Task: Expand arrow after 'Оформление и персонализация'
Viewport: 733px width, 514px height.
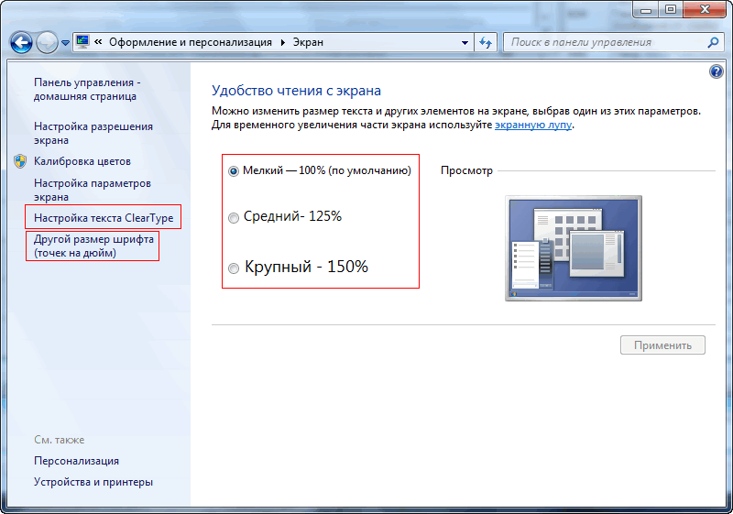Action: click(283, 42)
